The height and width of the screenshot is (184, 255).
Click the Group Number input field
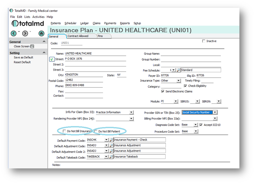pyautogui.click(x=190, y=59)
